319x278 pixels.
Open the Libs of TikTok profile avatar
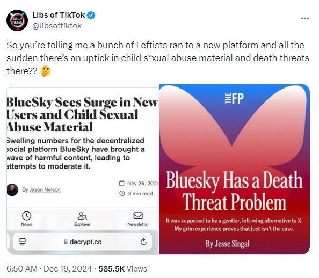point(17,20)
